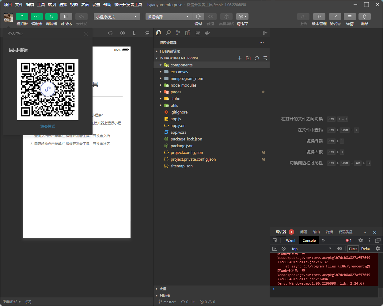Collapse the components folder
This screenshot has width=383, height=306.
pos(212,65)
